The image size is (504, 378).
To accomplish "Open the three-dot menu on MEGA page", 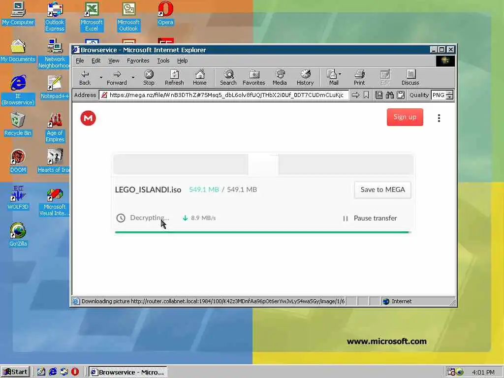I will [x=439, y=118].
